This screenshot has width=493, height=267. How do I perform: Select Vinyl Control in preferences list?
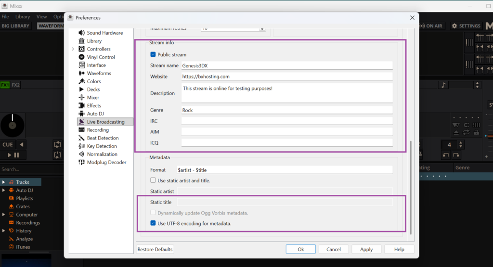[101, 57]
